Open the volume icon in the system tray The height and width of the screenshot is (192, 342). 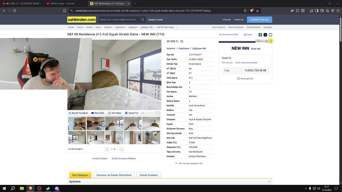tap(318, 189)
